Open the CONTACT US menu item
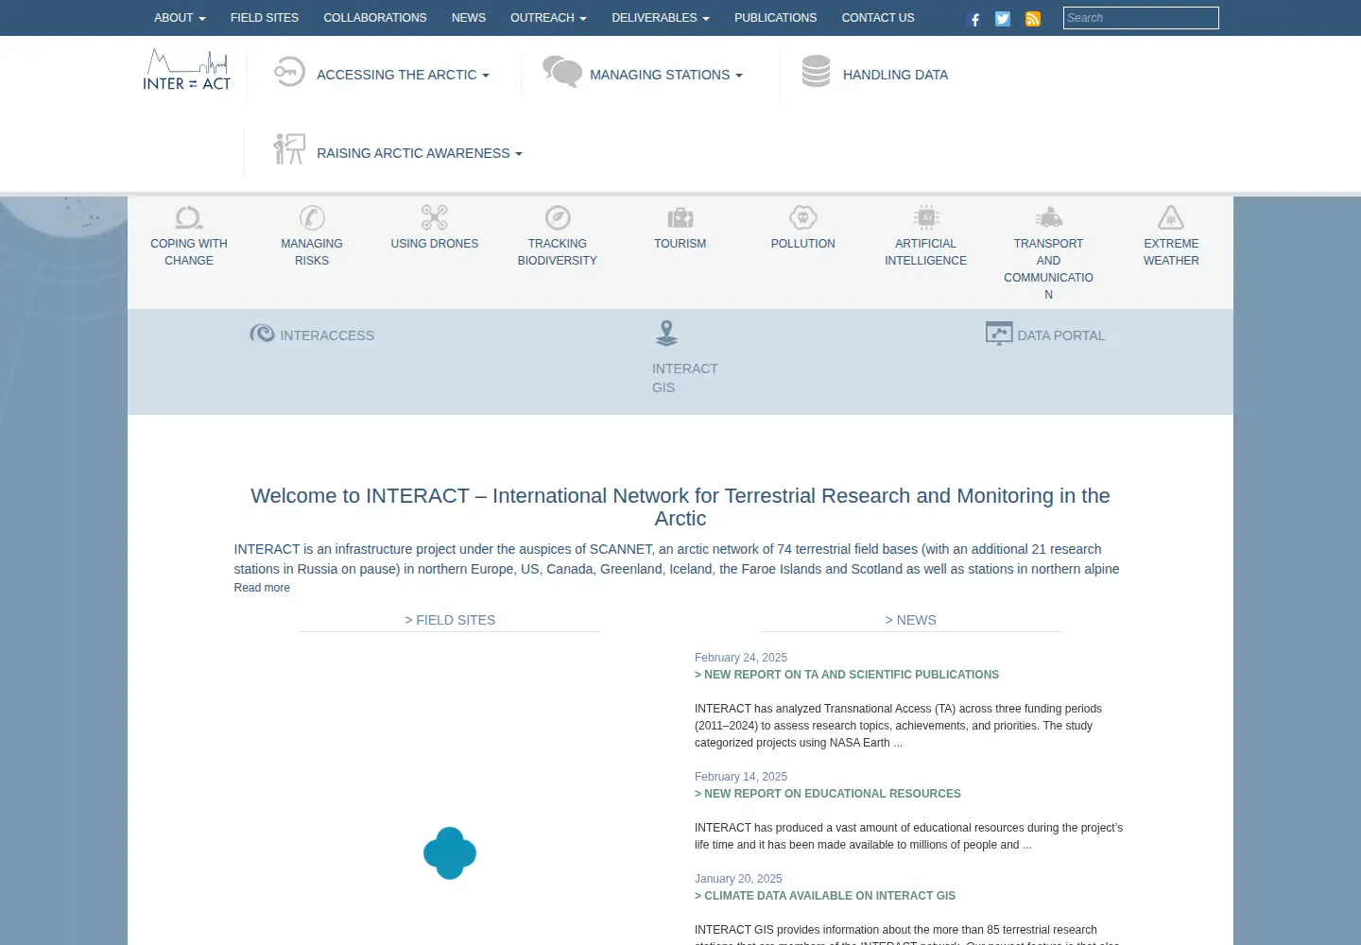This screenshot has height=945, width=1361. click(x=878, y=18)
